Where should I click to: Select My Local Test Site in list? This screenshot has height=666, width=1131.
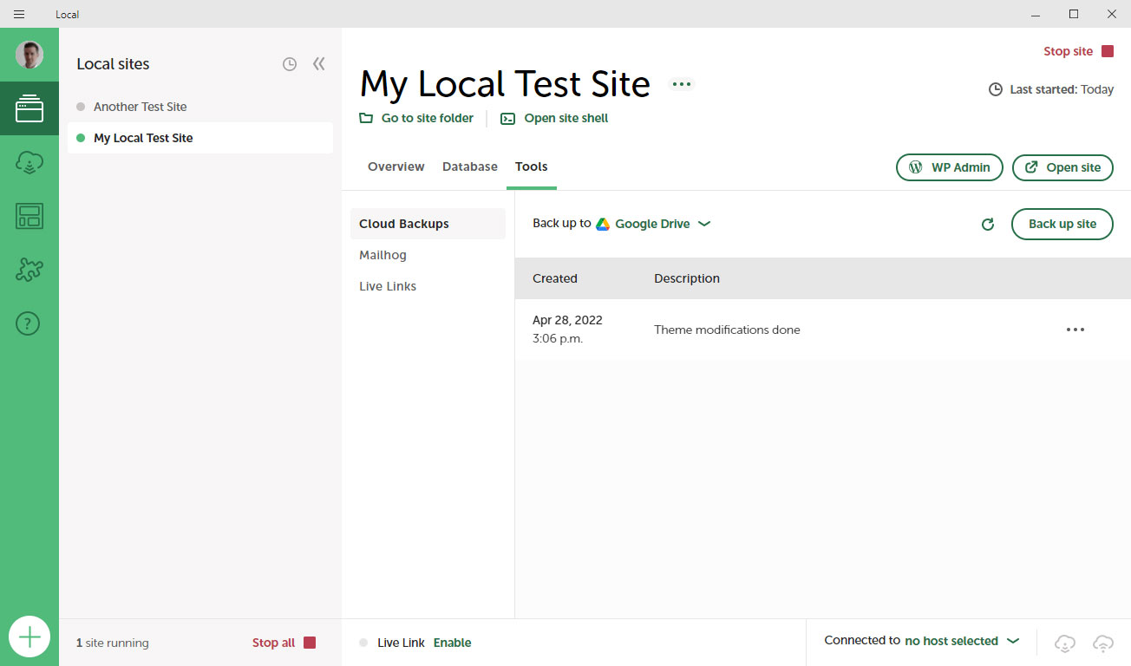click(x=200, y=138)
